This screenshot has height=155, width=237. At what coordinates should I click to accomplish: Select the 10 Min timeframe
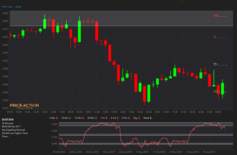click(x=65, y=118)
